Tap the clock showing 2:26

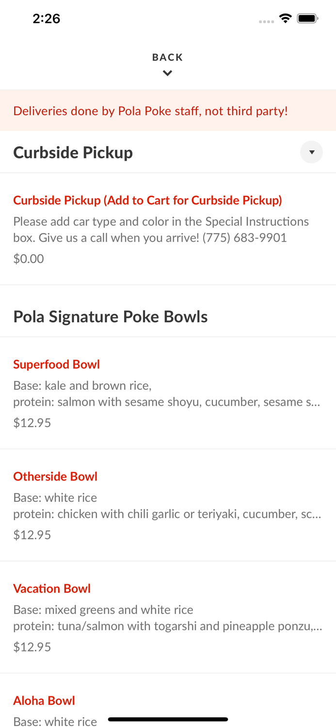[46, 18]
